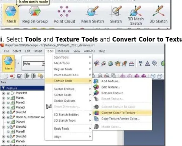Toggle the Plane2 checkbox
The height and width of the screenshot is (146, 182).
(8, 103)
